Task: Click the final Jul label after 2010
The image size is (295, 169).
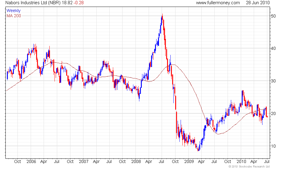Action: click(267, 162)
